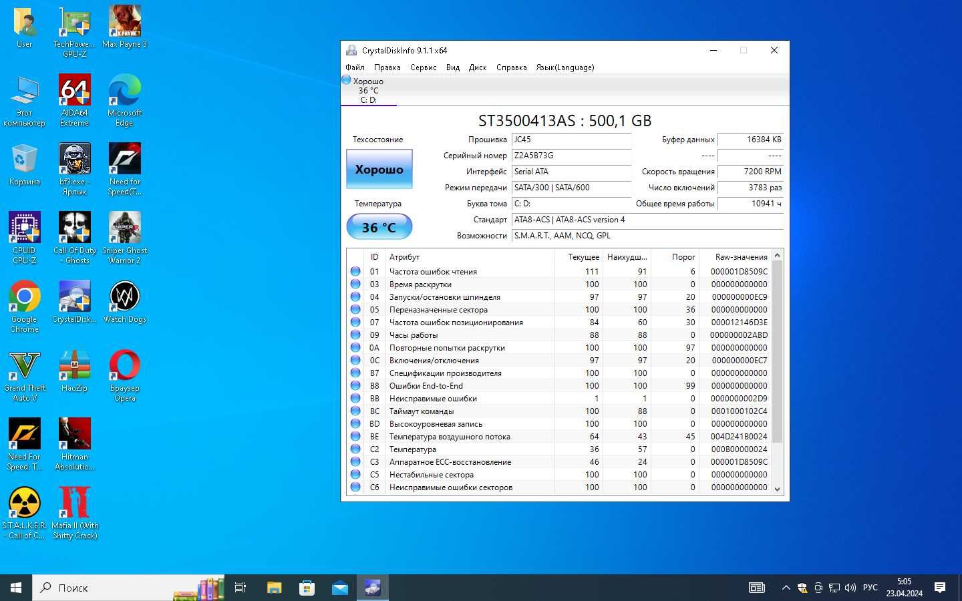Open Task View on the taskbar

240,588
